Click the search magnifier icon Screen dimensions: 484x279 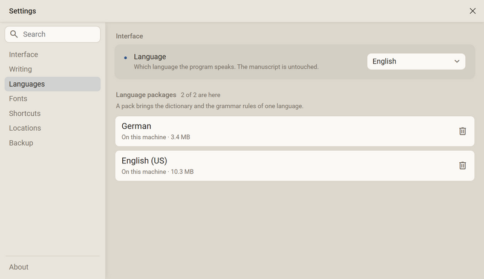click(x=14, y=34)
